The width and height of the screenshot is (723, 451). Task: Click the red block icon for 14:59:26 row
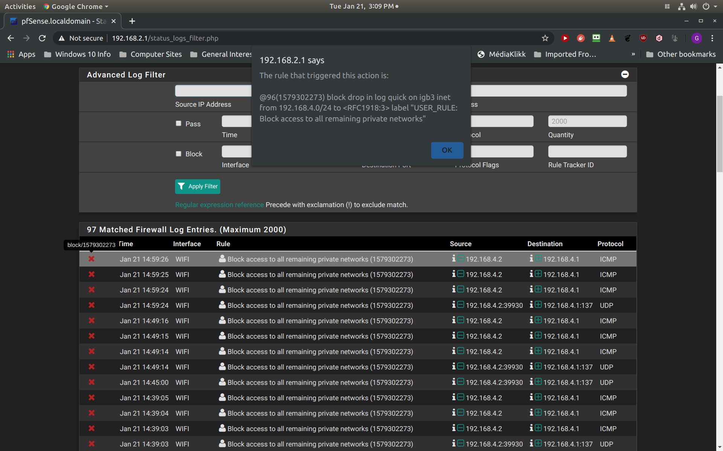[x=92, y=259]
